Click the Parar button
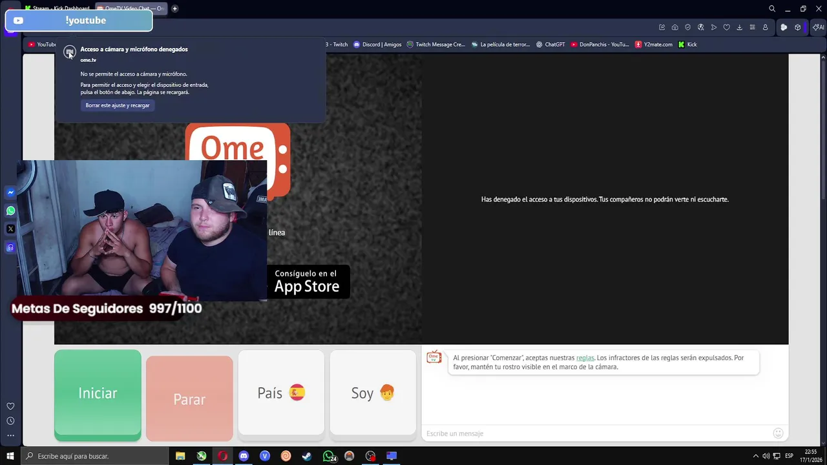This screenshot has height=465, width=827. tap(189, 398)
